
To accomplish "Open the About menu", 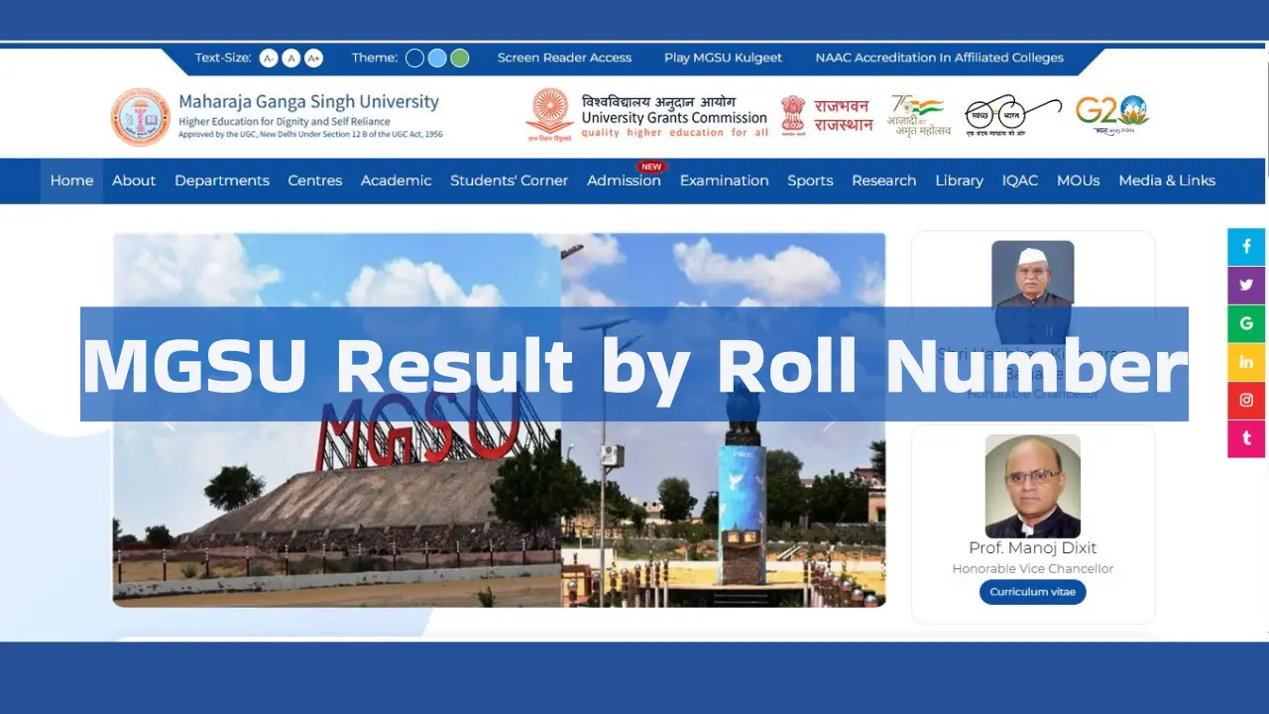I will tap(134, 180).
